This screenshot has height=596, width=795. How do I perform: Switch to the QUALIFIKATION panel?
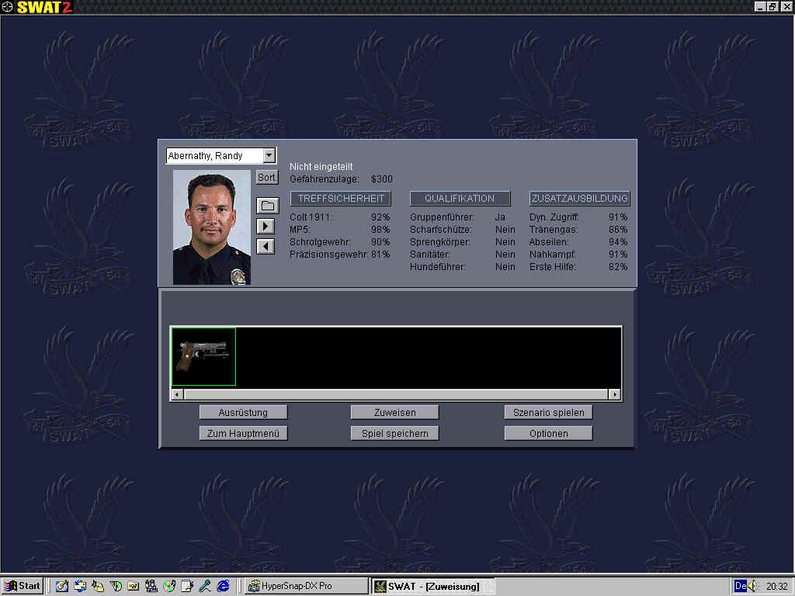click(x=460, y=198)
